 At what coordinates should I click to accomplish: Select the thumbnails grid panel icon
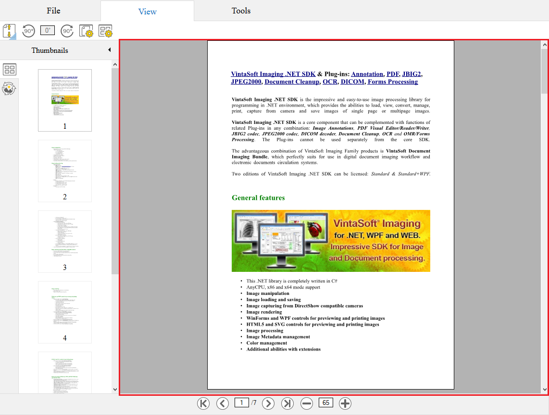(x=10, y=69)
